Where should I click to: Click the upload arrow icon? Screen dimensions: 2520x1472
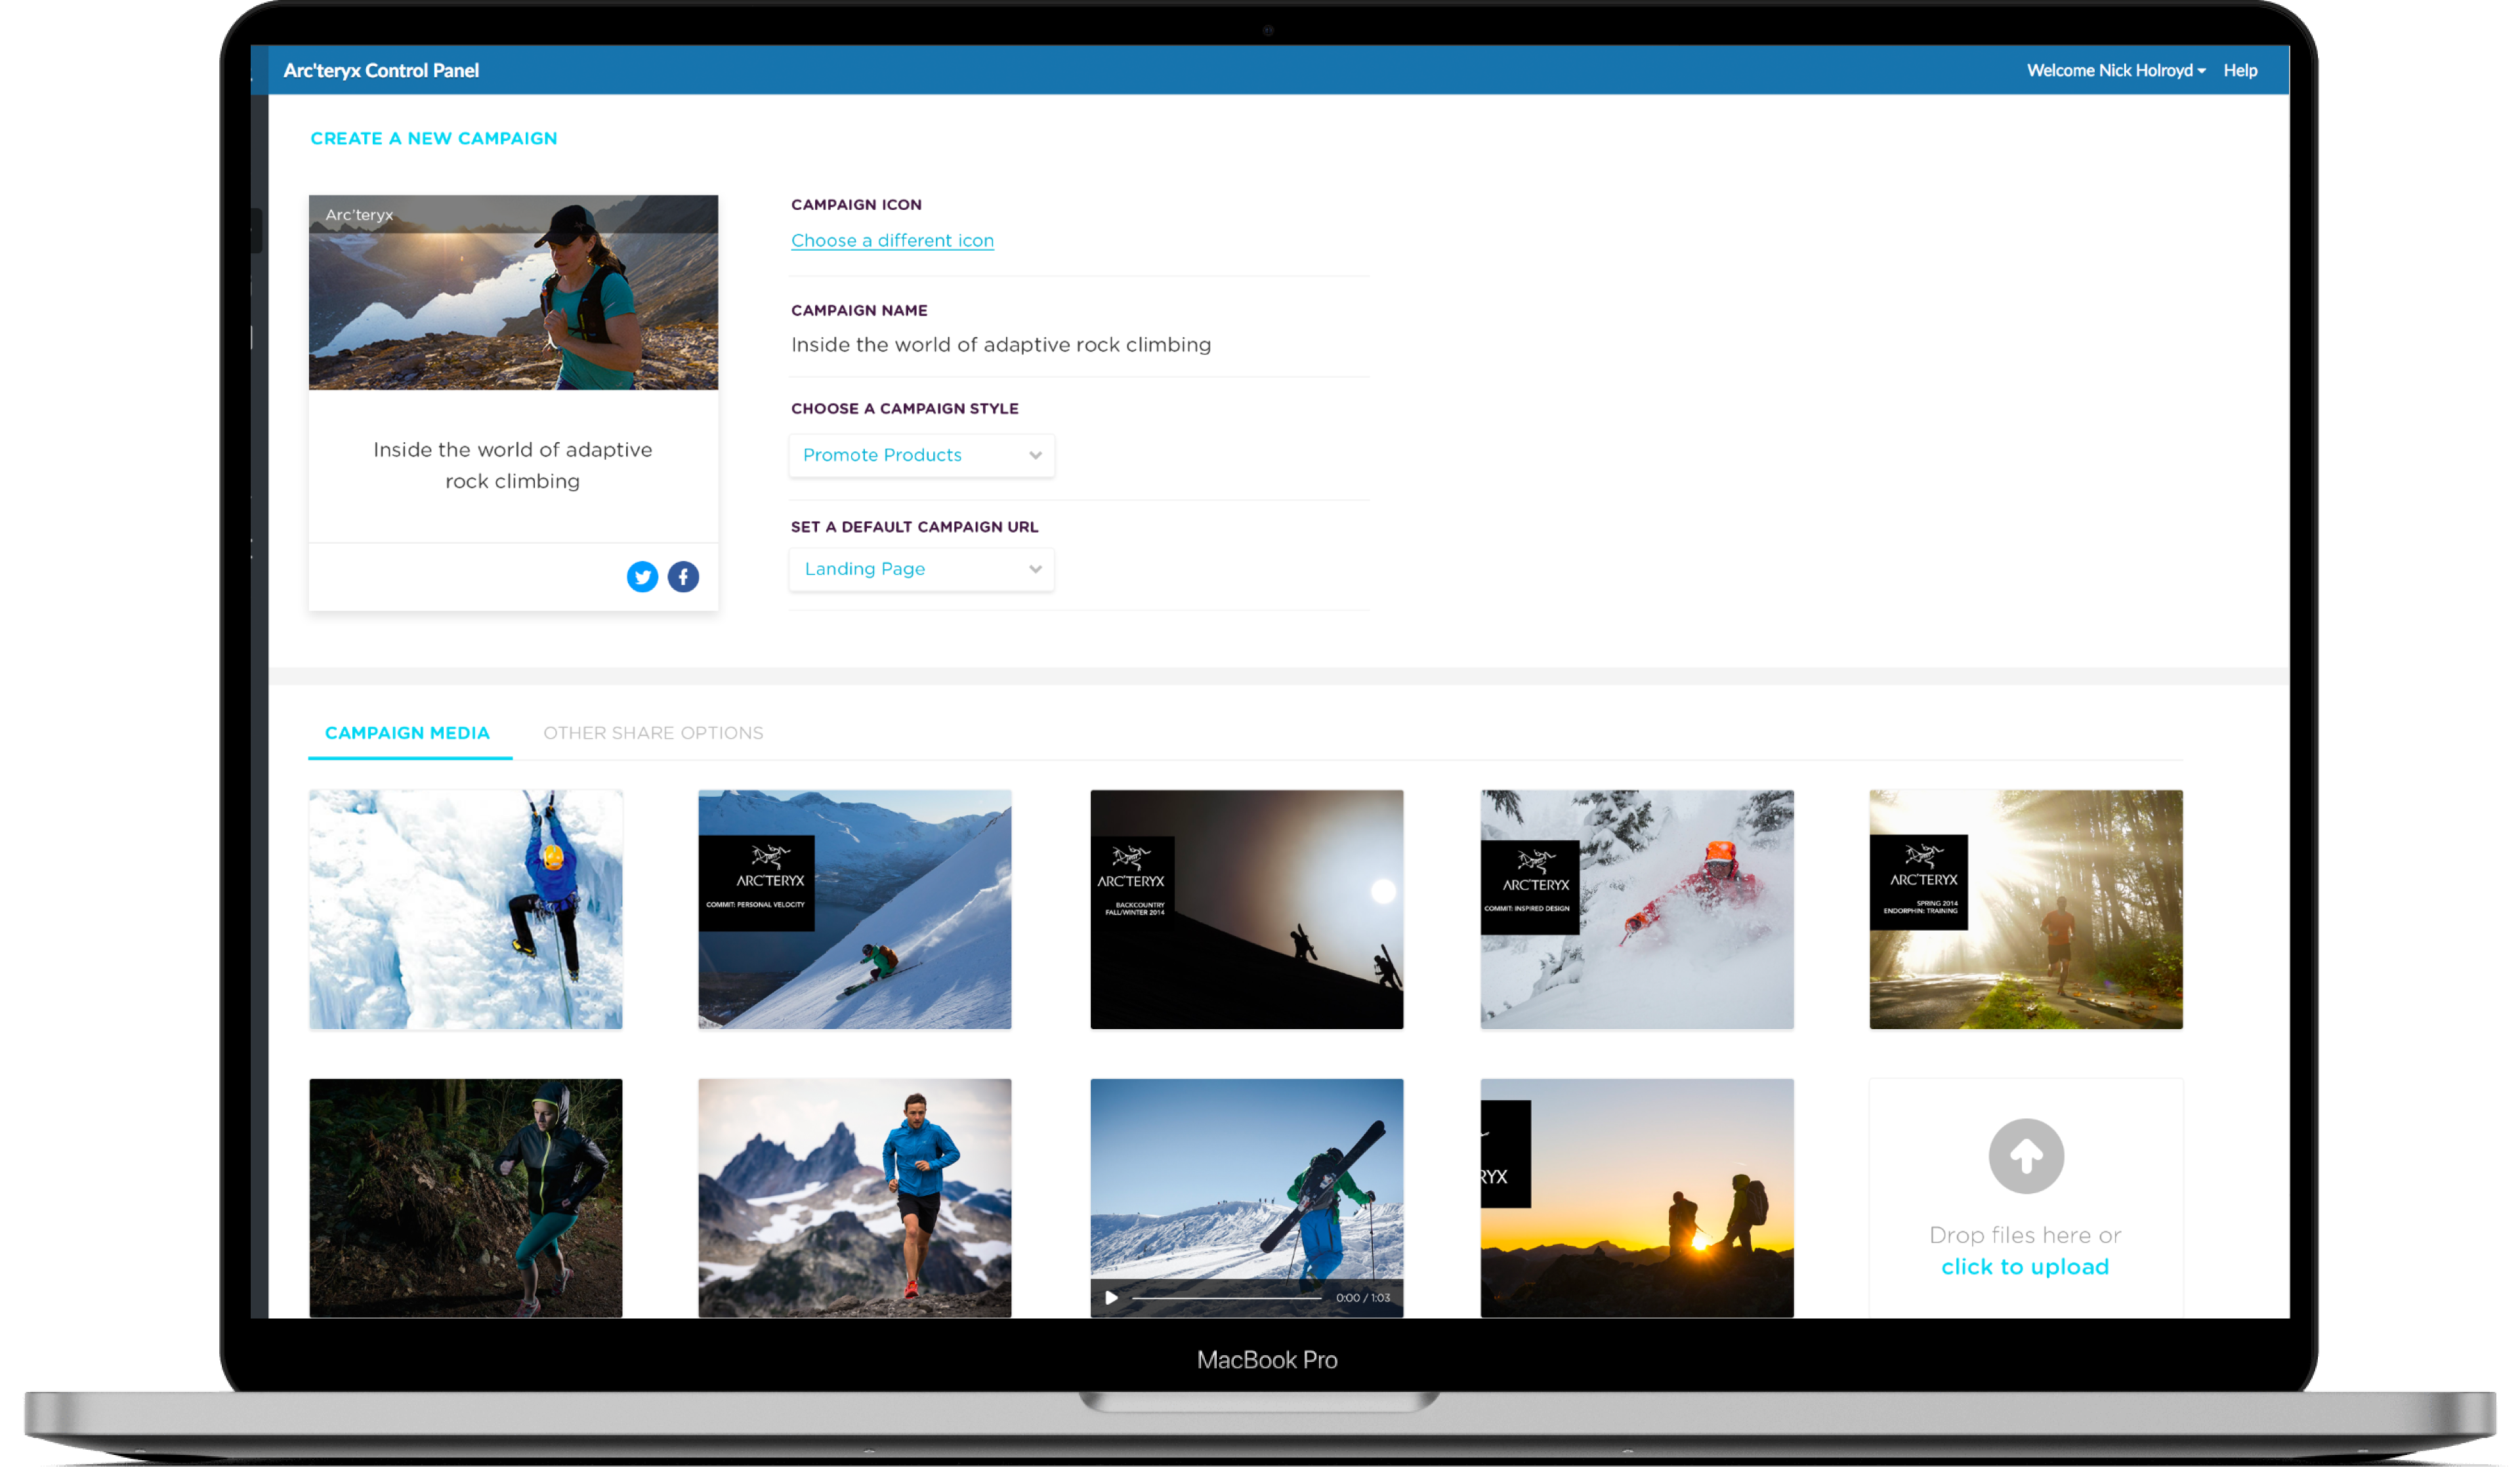click(x=2025, y=1155)
